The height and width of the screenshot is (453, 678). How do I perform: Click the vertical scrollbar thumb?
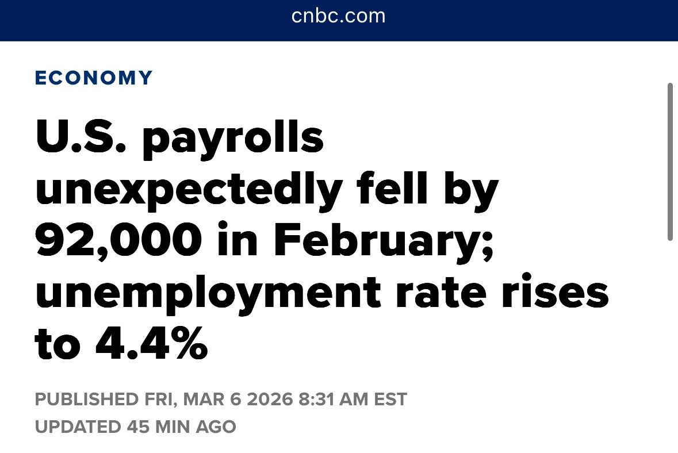(670, 162)
